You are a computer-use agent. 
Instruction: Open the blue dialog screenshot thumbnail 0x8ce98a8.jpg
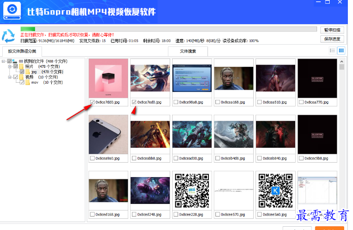pyautogui.click(x=192, y=79)
